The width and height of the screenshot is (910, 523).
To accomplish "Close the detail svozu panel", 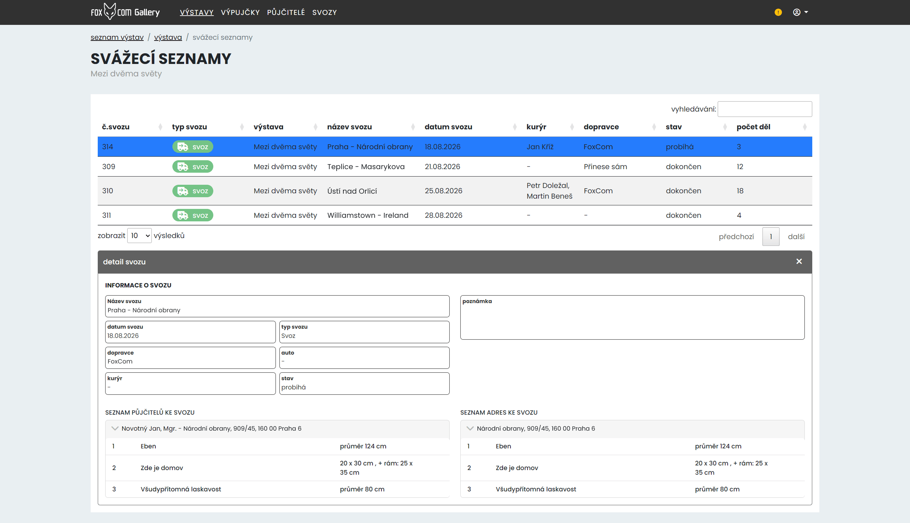I will [799, 261].
